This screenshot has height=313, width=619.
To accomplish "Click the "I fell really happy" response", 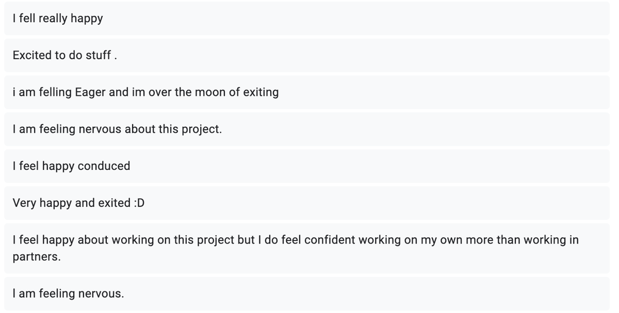I will click(306, 19).
